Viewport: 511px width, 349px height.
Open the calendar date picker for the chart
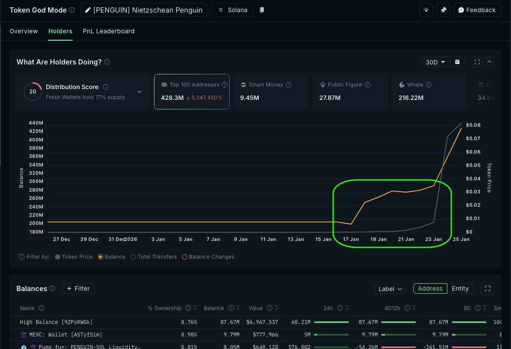457,62
